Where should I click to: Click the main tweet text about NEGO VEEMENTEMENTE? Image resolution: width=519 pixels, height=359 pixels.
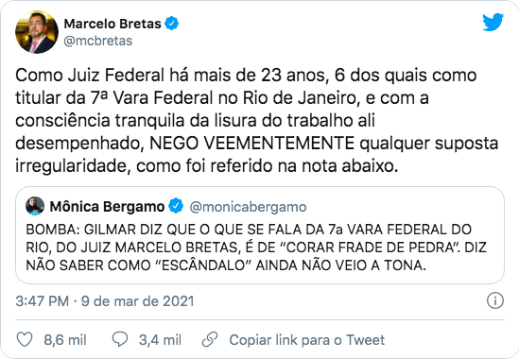(x=256, y=120)
